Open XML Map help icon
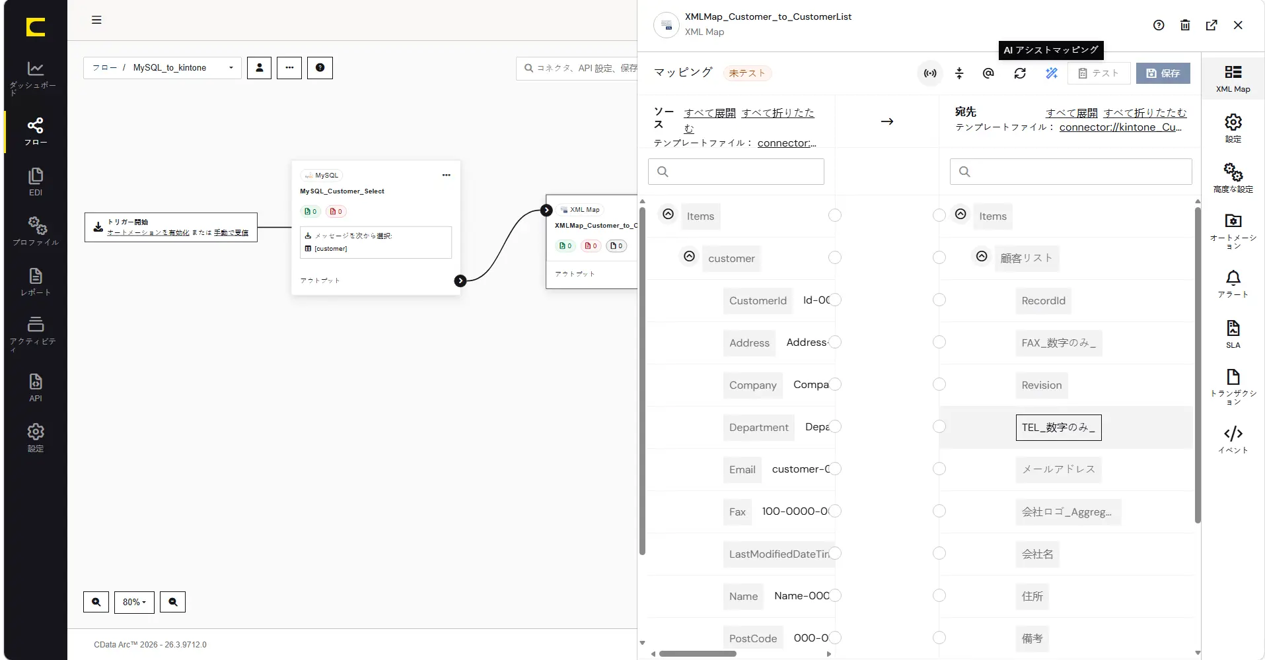The image size is (1265, 660). (1159, 25)
